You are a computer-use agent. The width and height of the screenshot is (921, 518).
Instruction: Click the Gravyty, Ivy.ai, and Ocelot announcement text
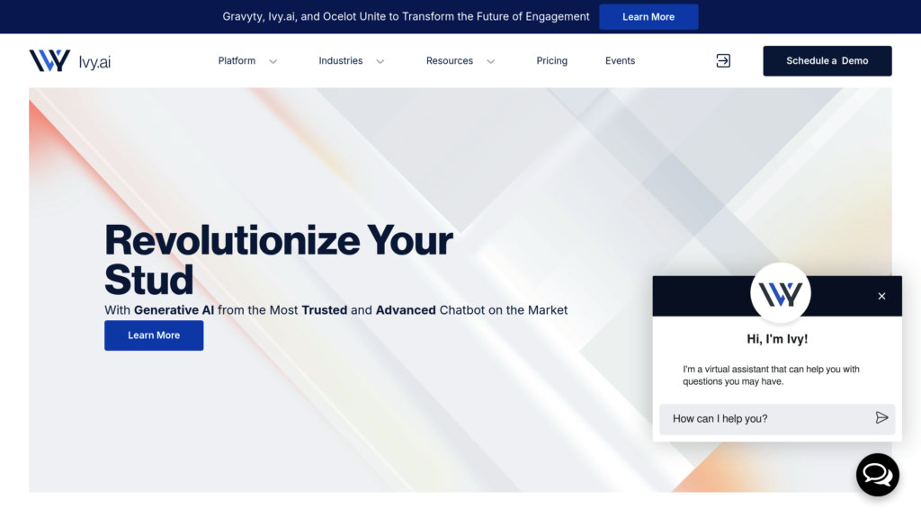click(x=406, y=17)
